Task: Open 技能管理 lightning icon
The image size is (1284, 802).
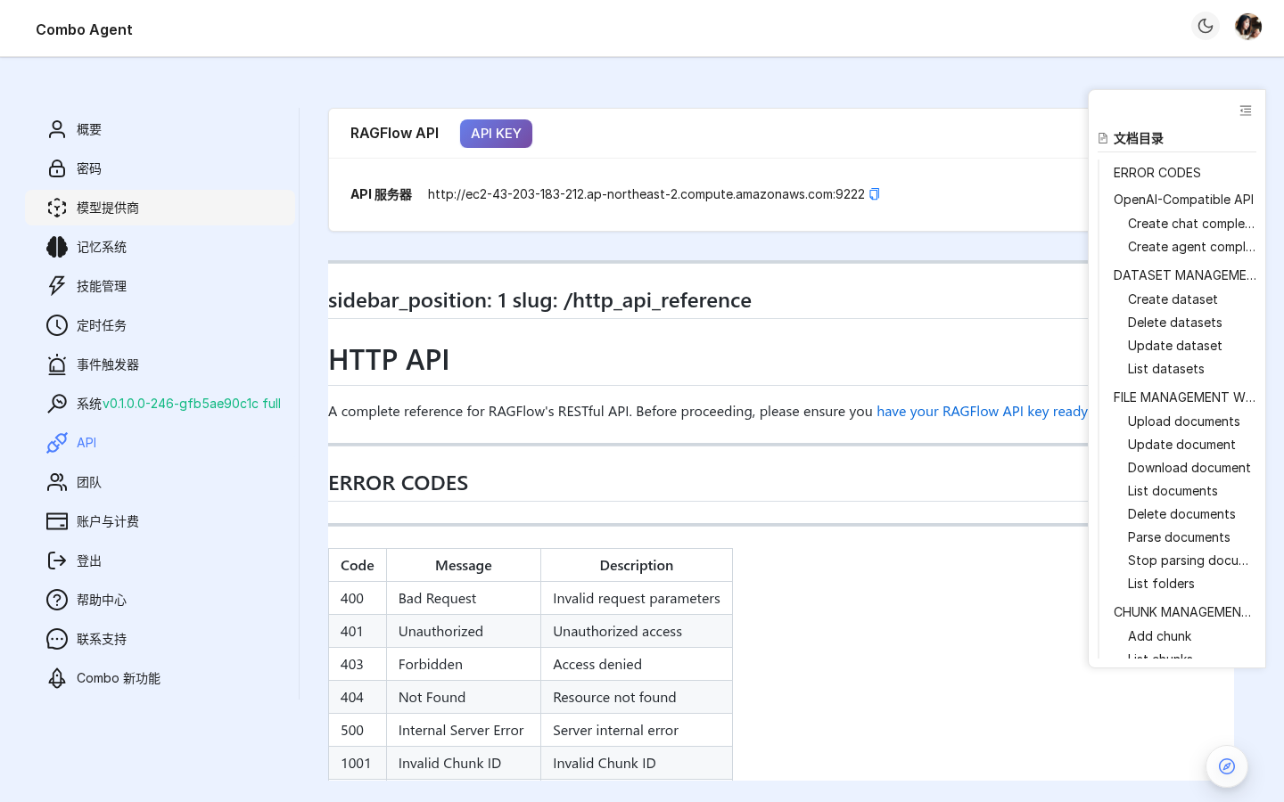Action: [57, 286]
